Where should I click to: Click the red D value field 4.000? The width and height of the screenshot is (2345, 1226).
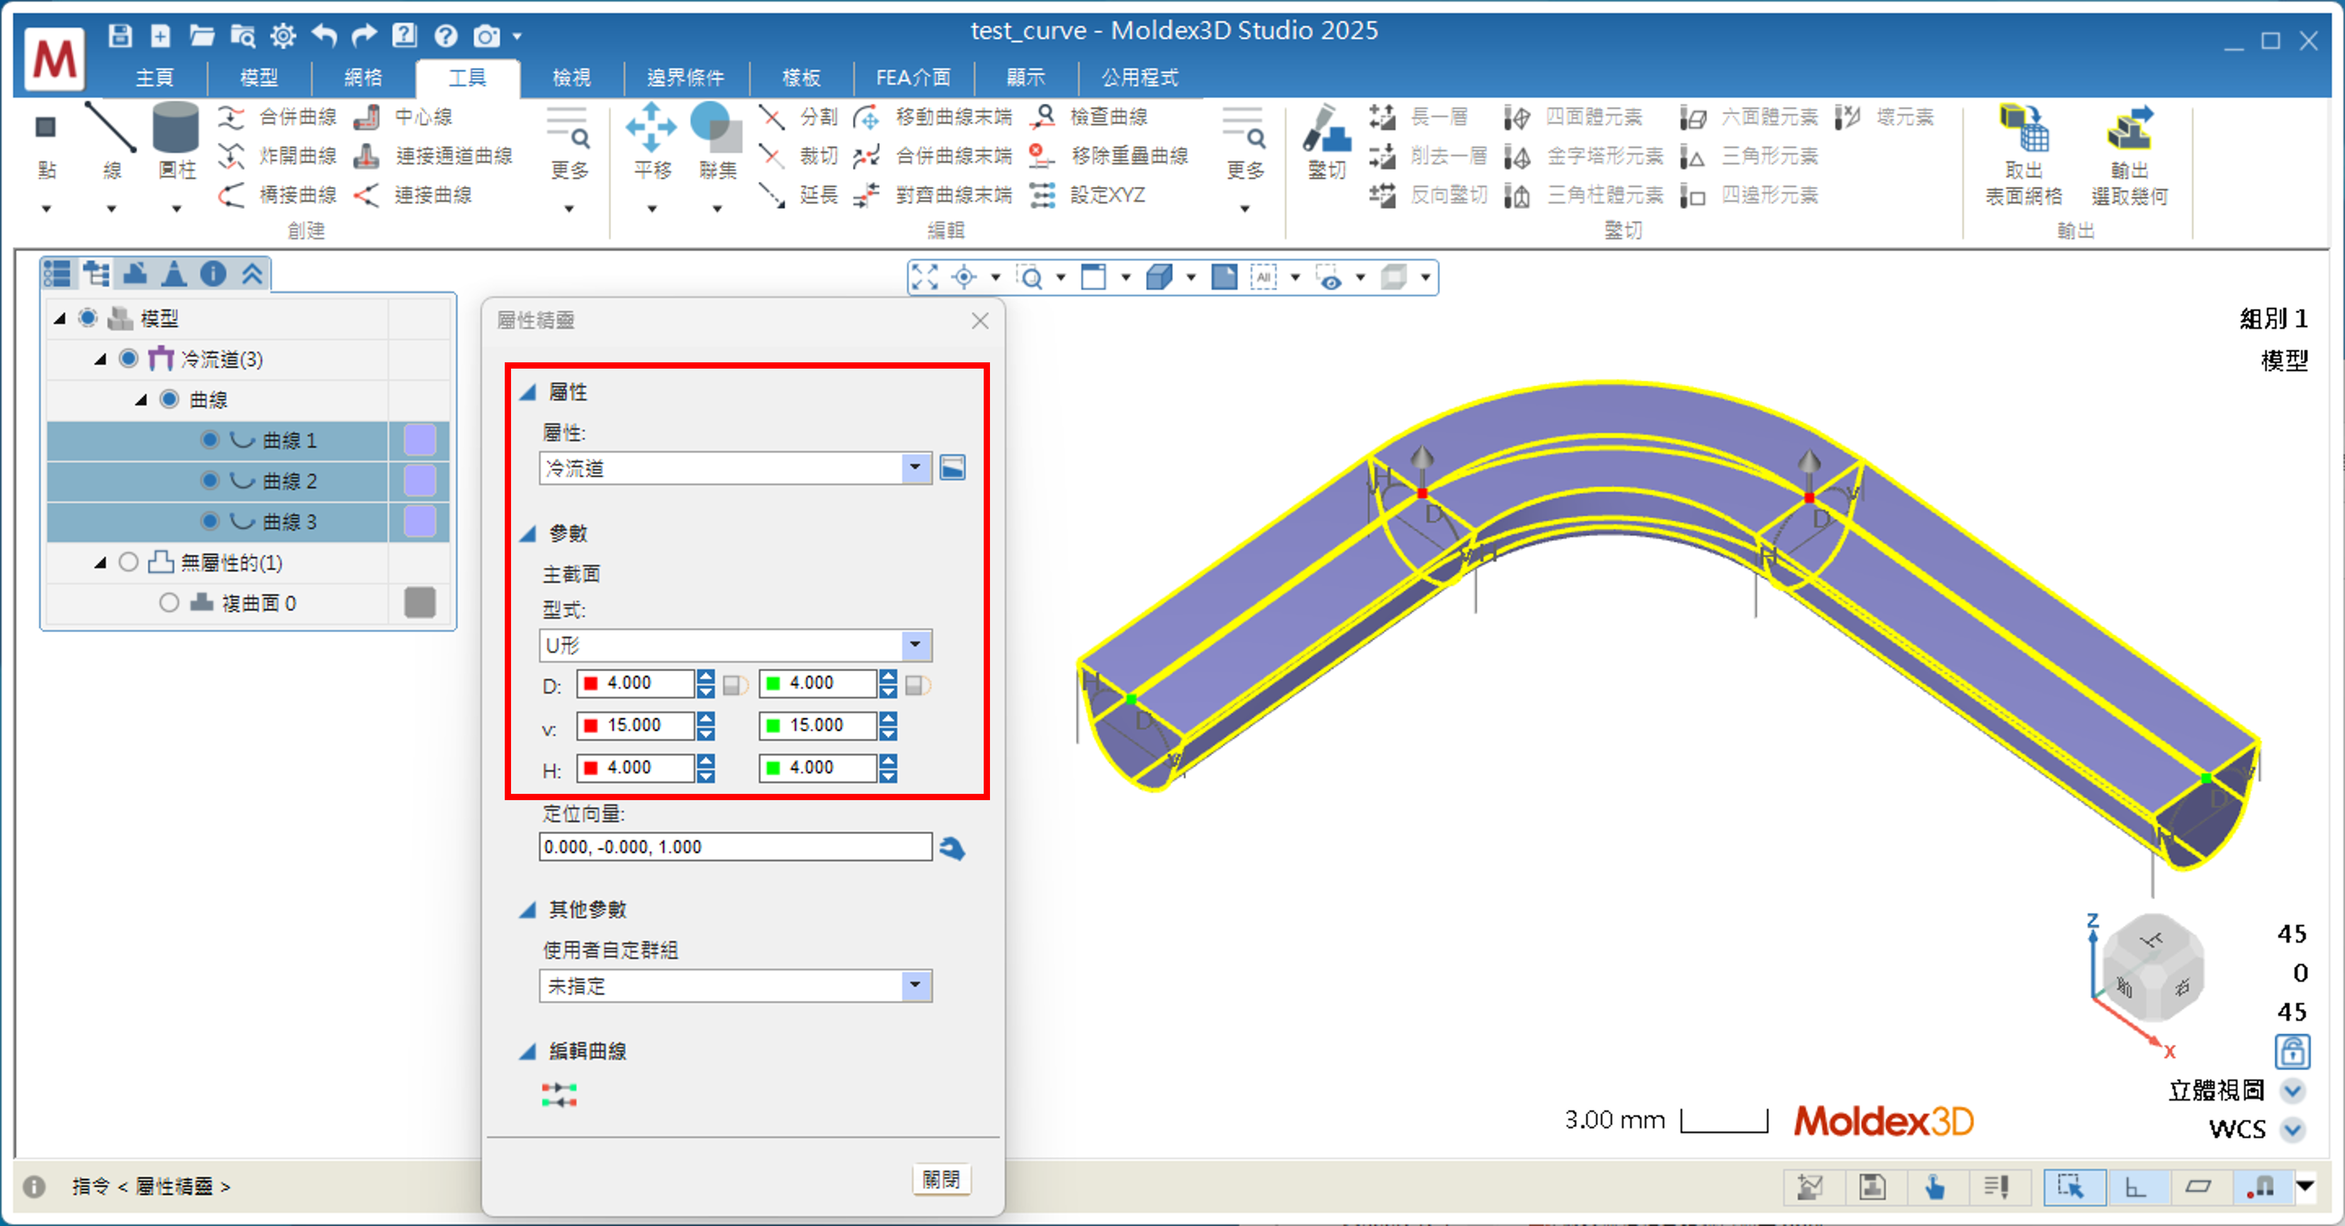pyautogui.click(x=636, y=683)
